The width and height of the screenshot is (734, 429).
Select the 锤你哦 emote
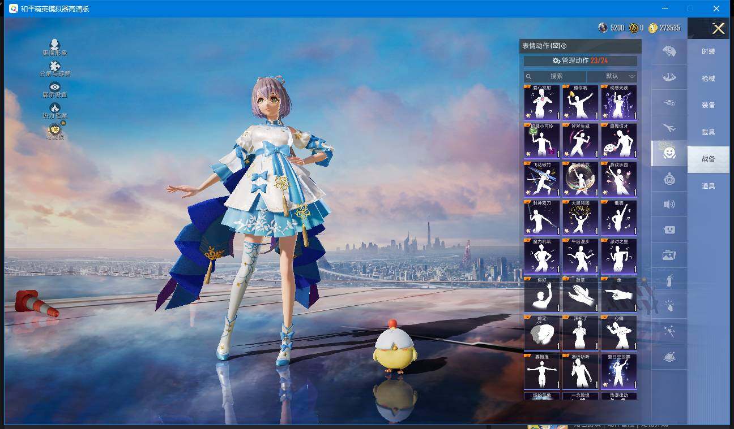tap(581, 102)
